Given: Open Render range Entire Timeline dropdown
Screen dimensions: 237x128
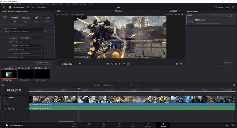Looking at the screenshot, I should [109, 85].
